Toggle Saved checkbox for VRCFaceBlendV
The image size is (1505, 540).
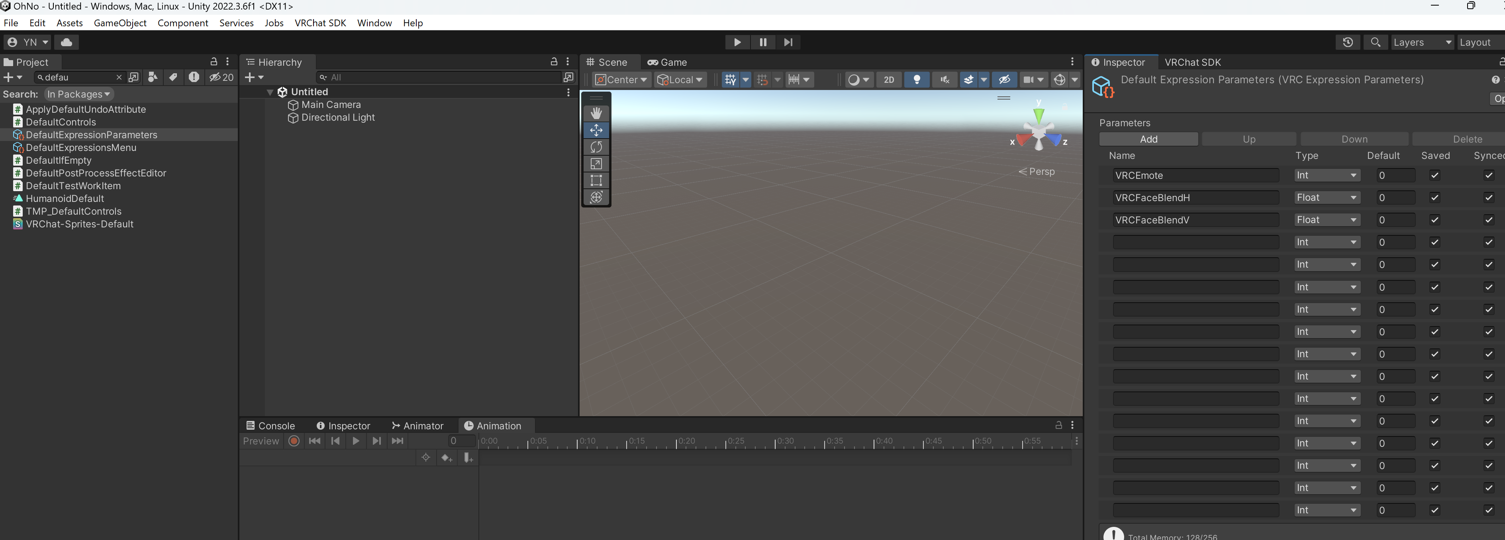point(1434,219)
